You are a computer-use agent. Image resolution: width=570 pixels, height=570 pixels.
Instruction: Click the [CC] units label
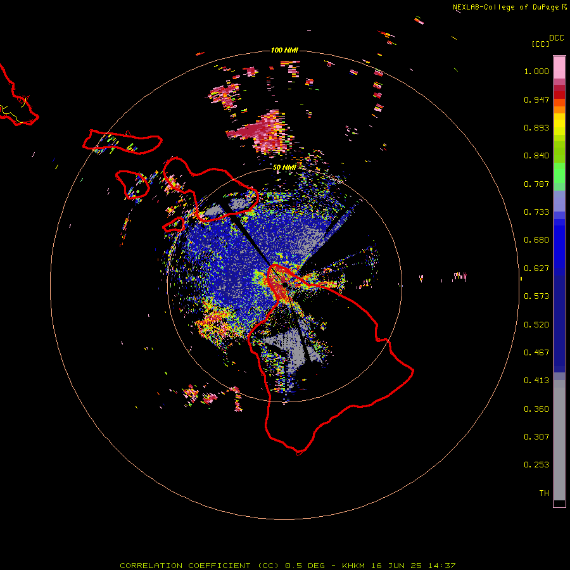point(540,44)
